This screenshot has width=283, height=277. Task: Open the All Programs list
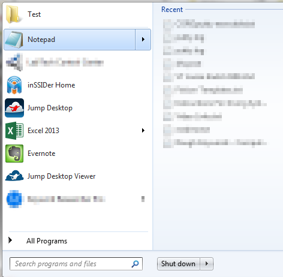point(47,241)
